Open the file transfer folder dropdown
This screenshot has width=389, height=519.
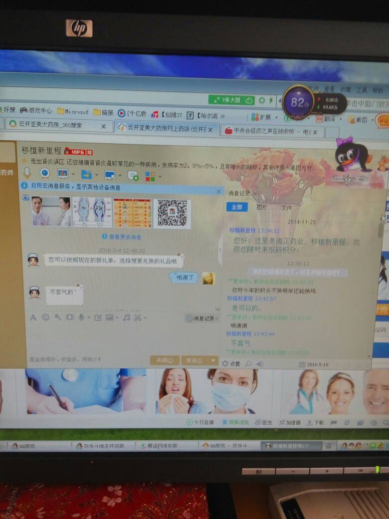96,175
